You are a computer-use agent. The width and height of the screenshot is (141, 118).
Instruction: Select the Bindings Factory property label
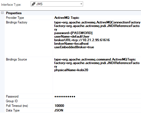click(17, 22)
